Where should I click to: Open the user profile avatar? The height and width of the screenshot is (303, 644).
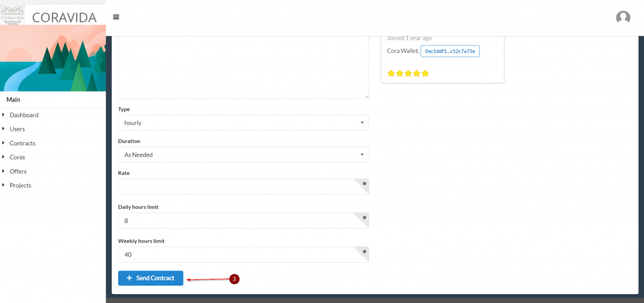[x=623, y=18]
